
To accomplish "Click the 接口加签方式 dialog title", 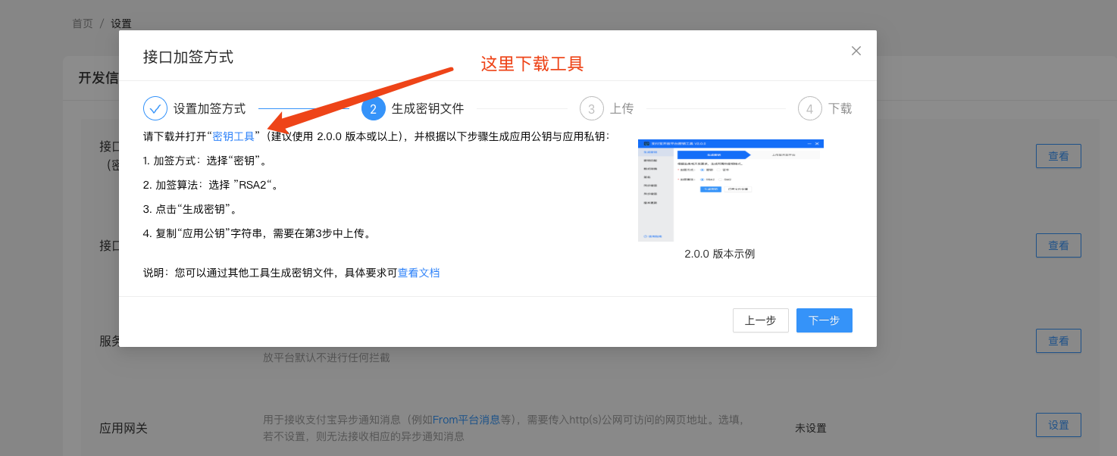I will tap(188, 57).
